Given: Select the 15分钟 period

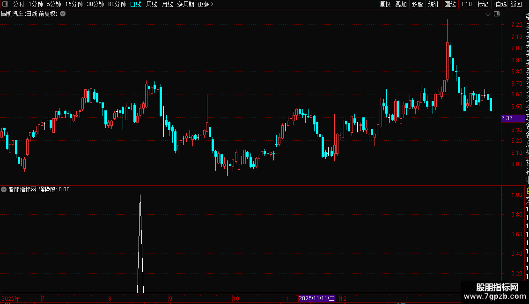Looking at the screenshot, I should click(74, 4).
